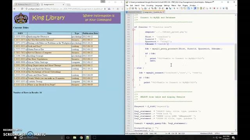Open the Language menu in Notepad++
Viewport: 250px width, 140px height.
(x=159, y=5)
